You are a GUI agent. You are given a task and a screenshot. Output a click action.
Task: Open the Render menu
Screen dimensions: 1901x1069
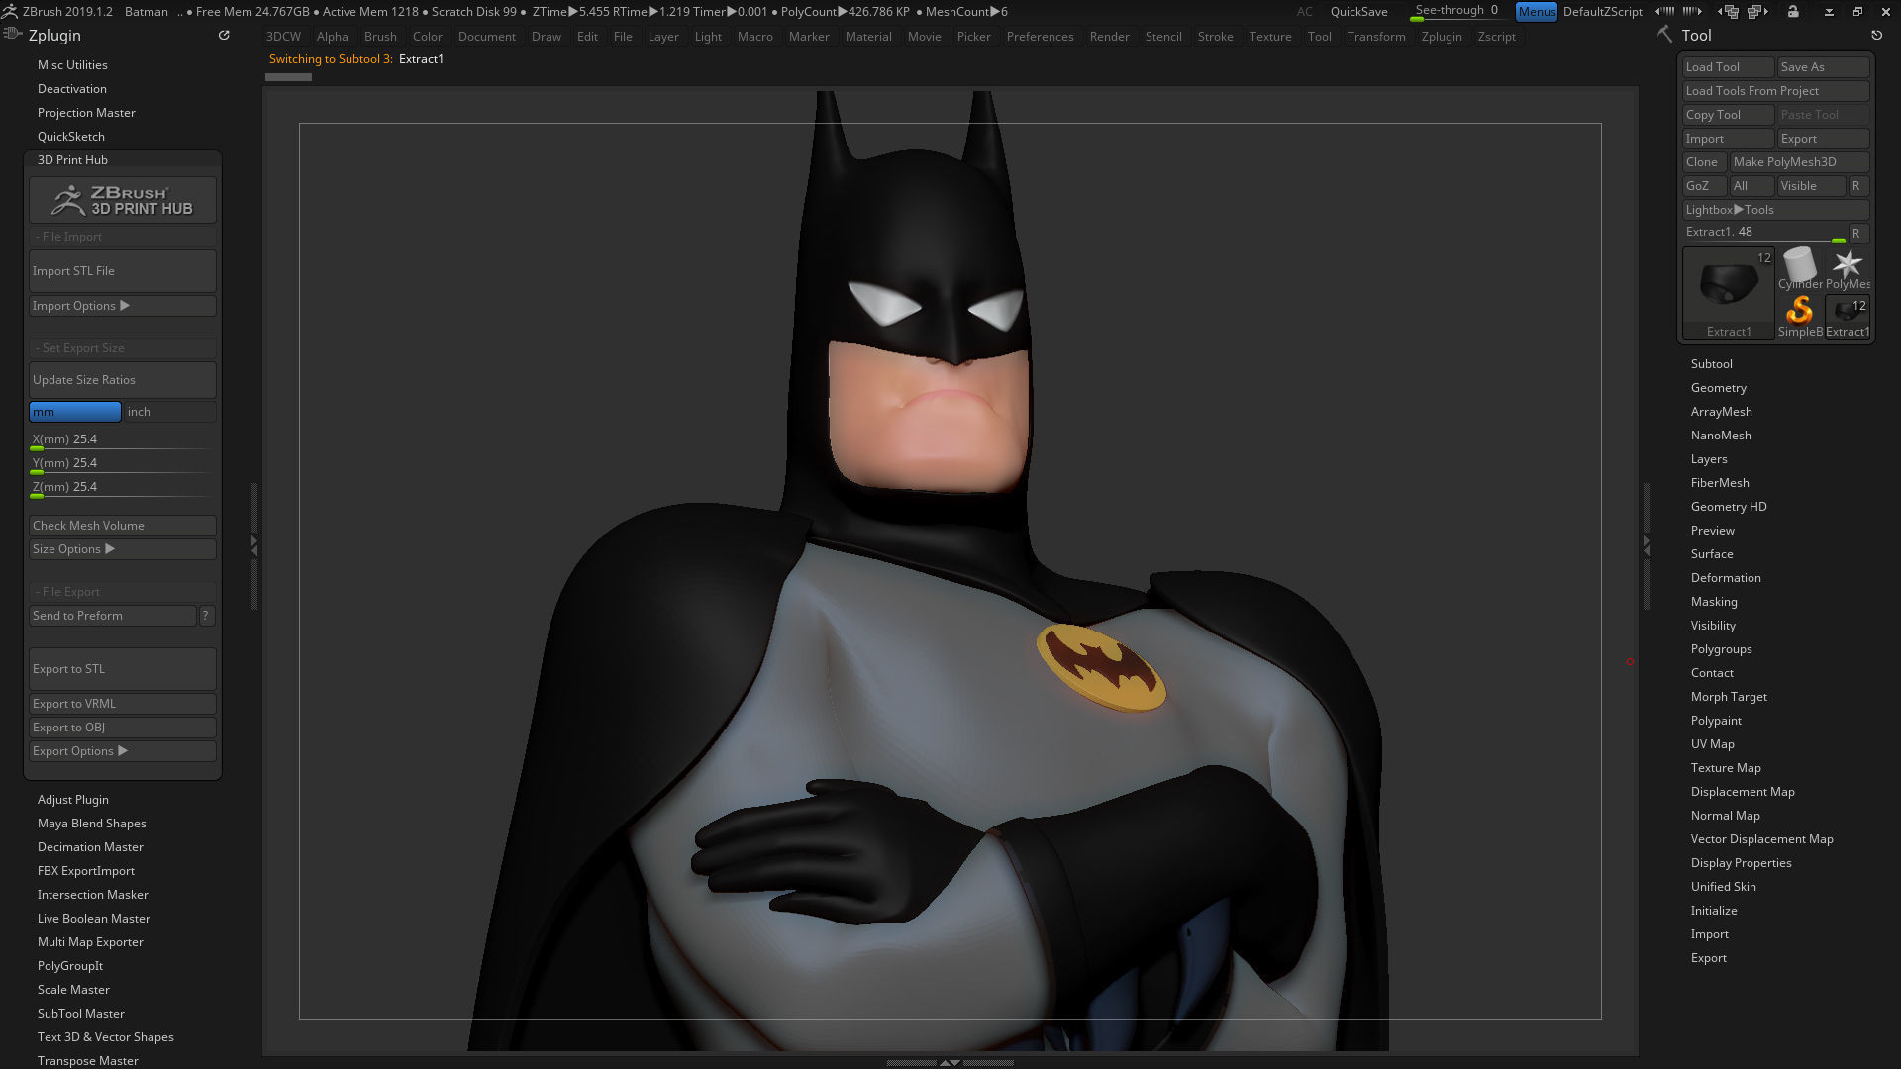[1109, 37]
